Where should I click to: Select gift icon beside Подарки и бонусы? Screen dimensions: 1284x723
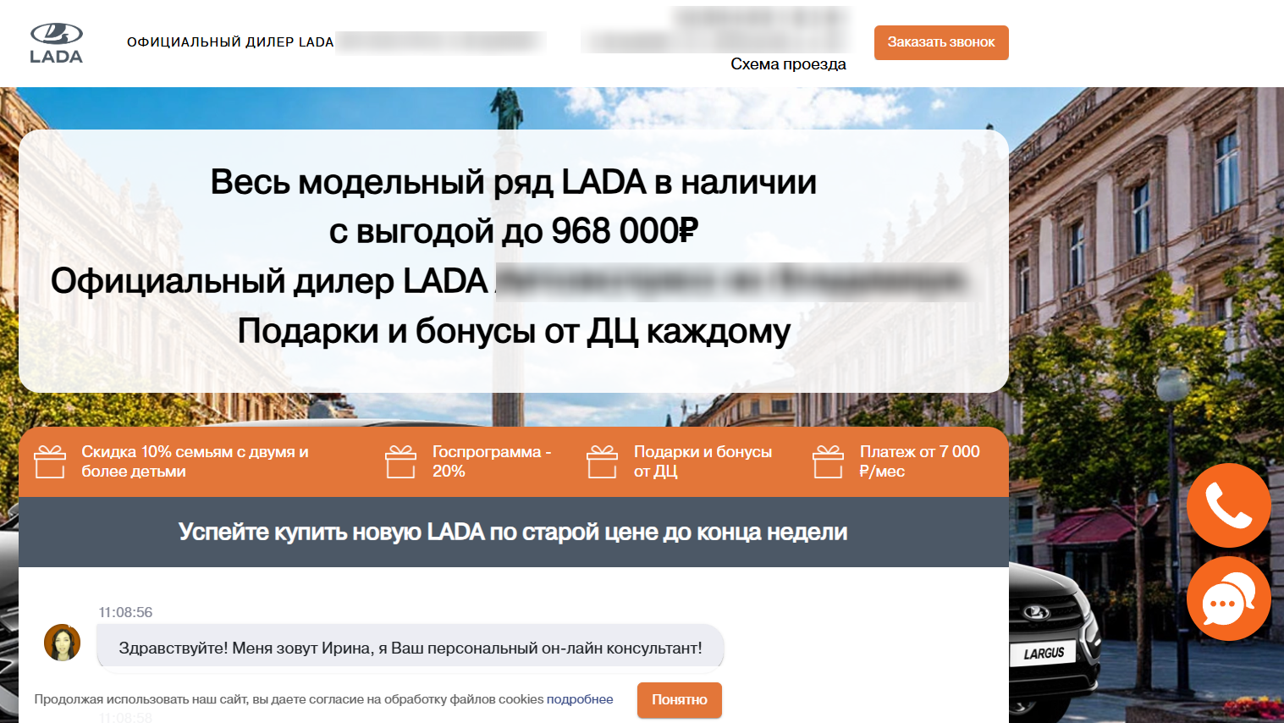[602, 462]
